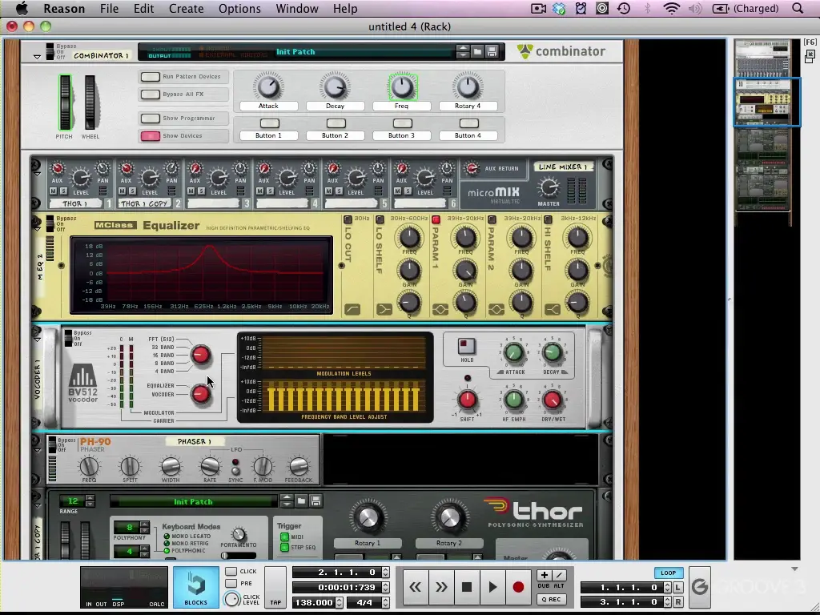Toggle the Lo Shelf enable LED
Image resolution: width=820 pixels, height=615 pixels.
tap(380, 219)
